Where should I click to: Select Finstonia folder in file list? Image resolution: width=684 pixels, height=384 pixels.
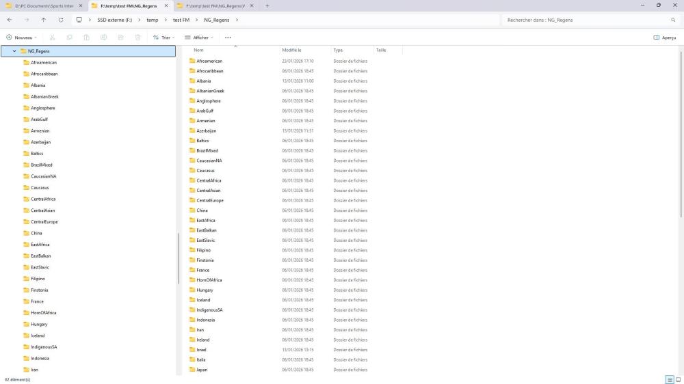(x=205, y=260)
